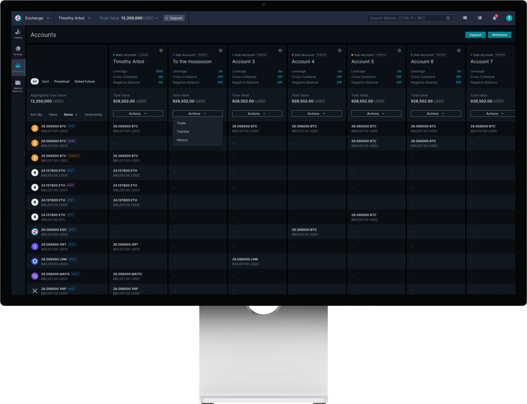Viewport: 527px width, 404px height.
Task: Click the notification bell icon
Action: (x=494, y=18)
